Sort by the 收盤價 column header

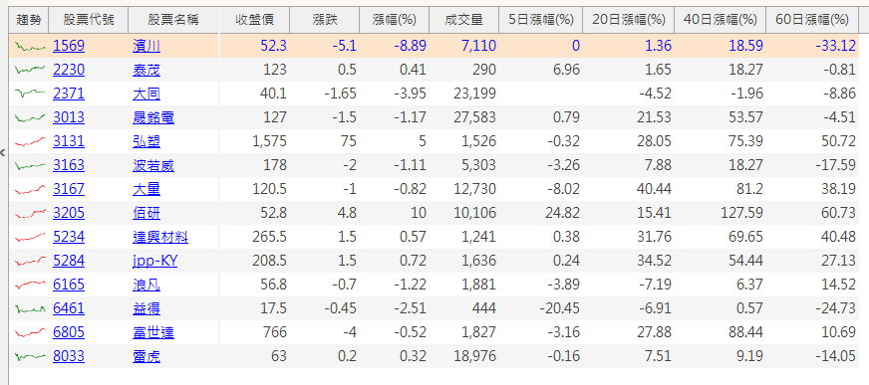click(254, 20)
